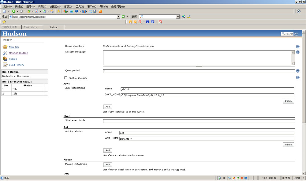
Task: Click the New Job icon in sidebar
Action: (5, 47)
